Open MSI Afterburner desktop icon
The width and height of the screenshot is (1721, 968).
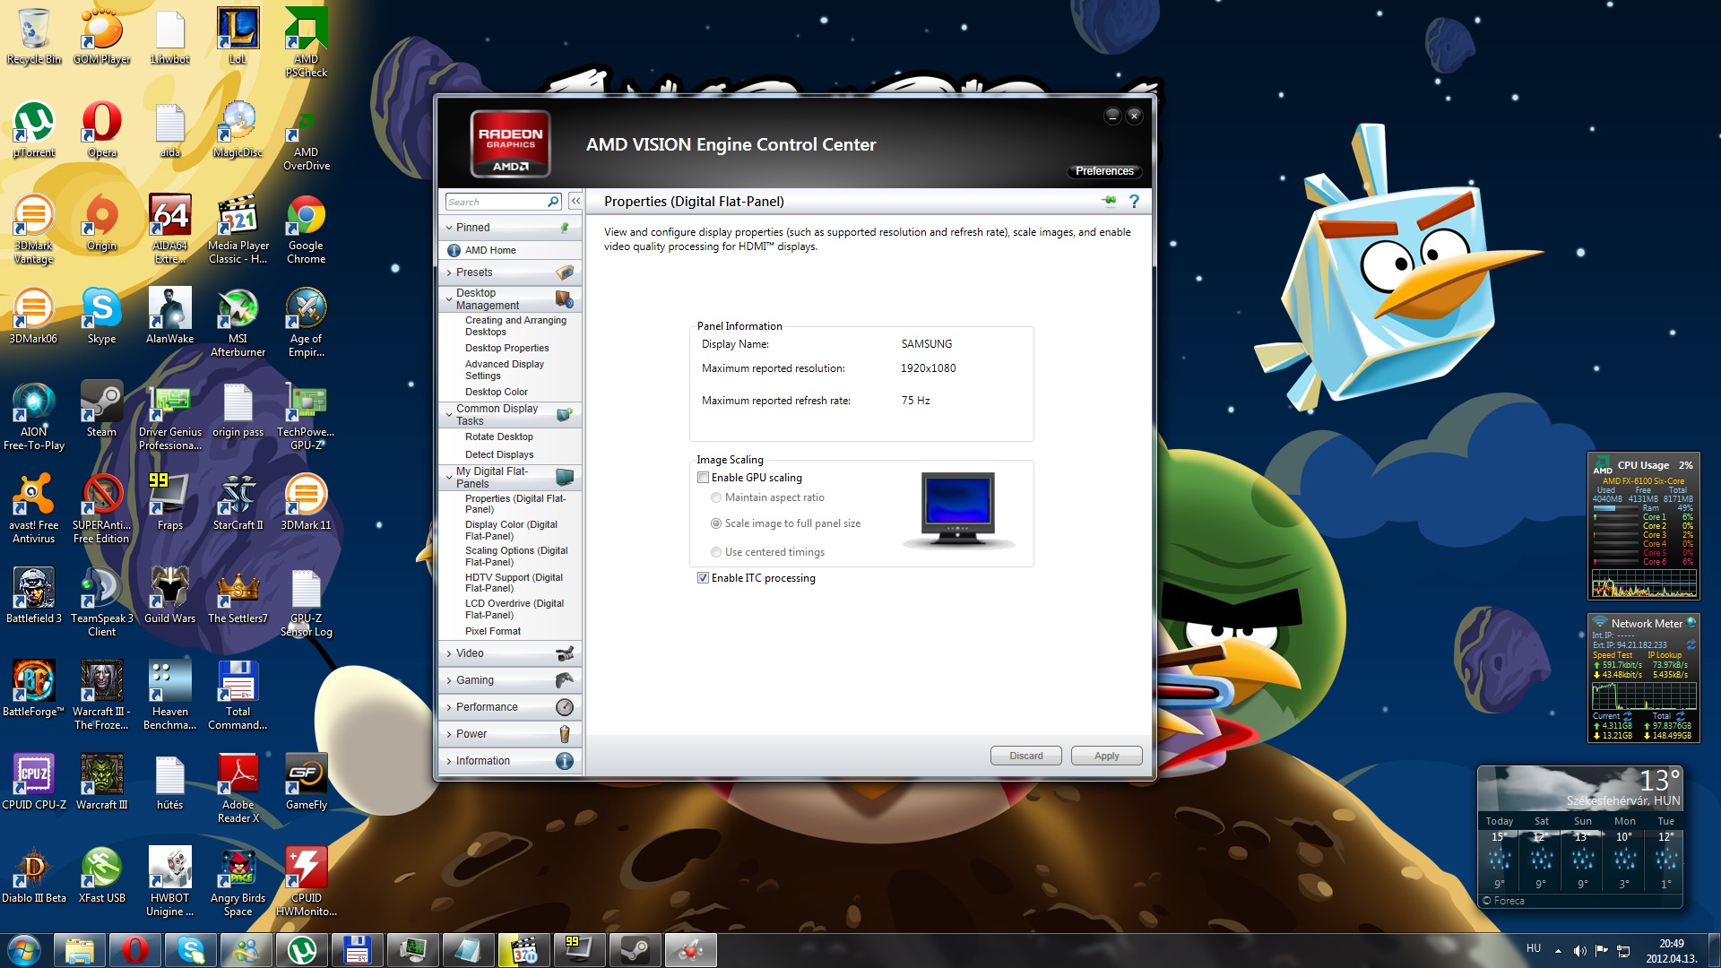[238, 323]
